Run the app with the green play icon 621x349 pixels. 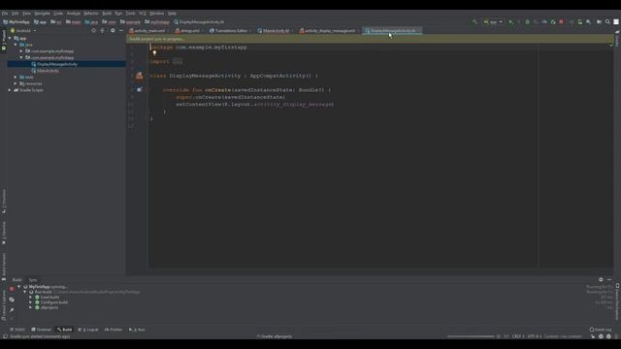(511, 22)
